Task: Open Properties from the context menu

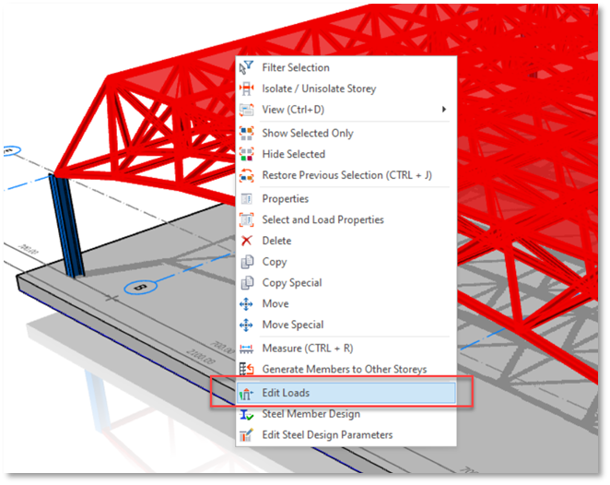Action: pyautogui.click(x=285, y=198)
